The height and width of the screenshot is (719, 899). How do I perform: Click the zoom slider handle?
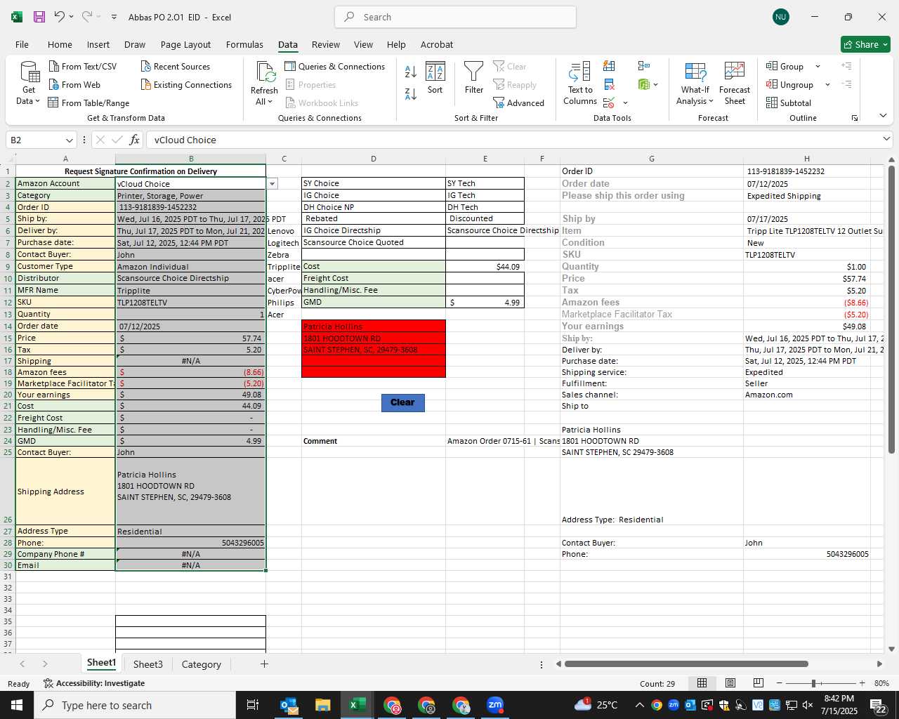813,683
